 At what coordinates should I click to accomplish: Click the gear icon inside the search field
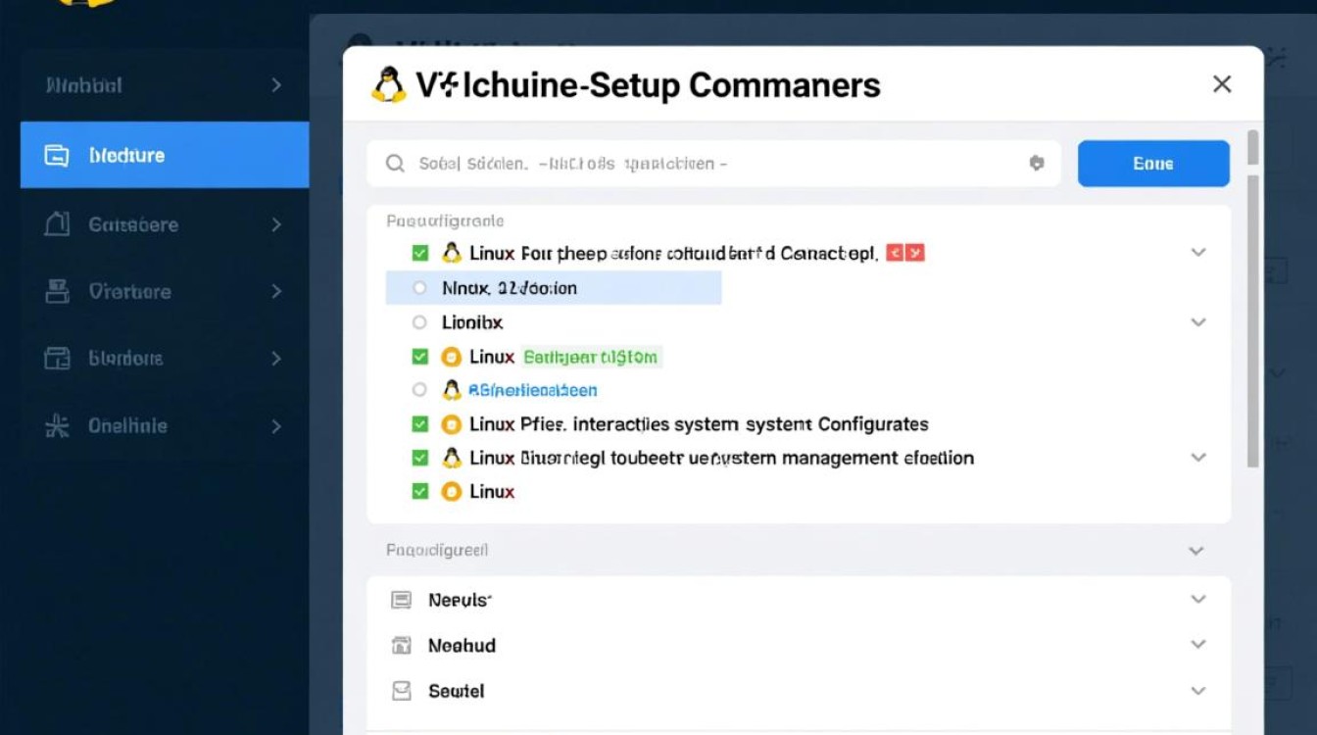click(1037, 164)
